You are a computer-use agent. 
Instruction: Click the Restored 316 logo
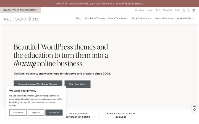coord(21,19)
